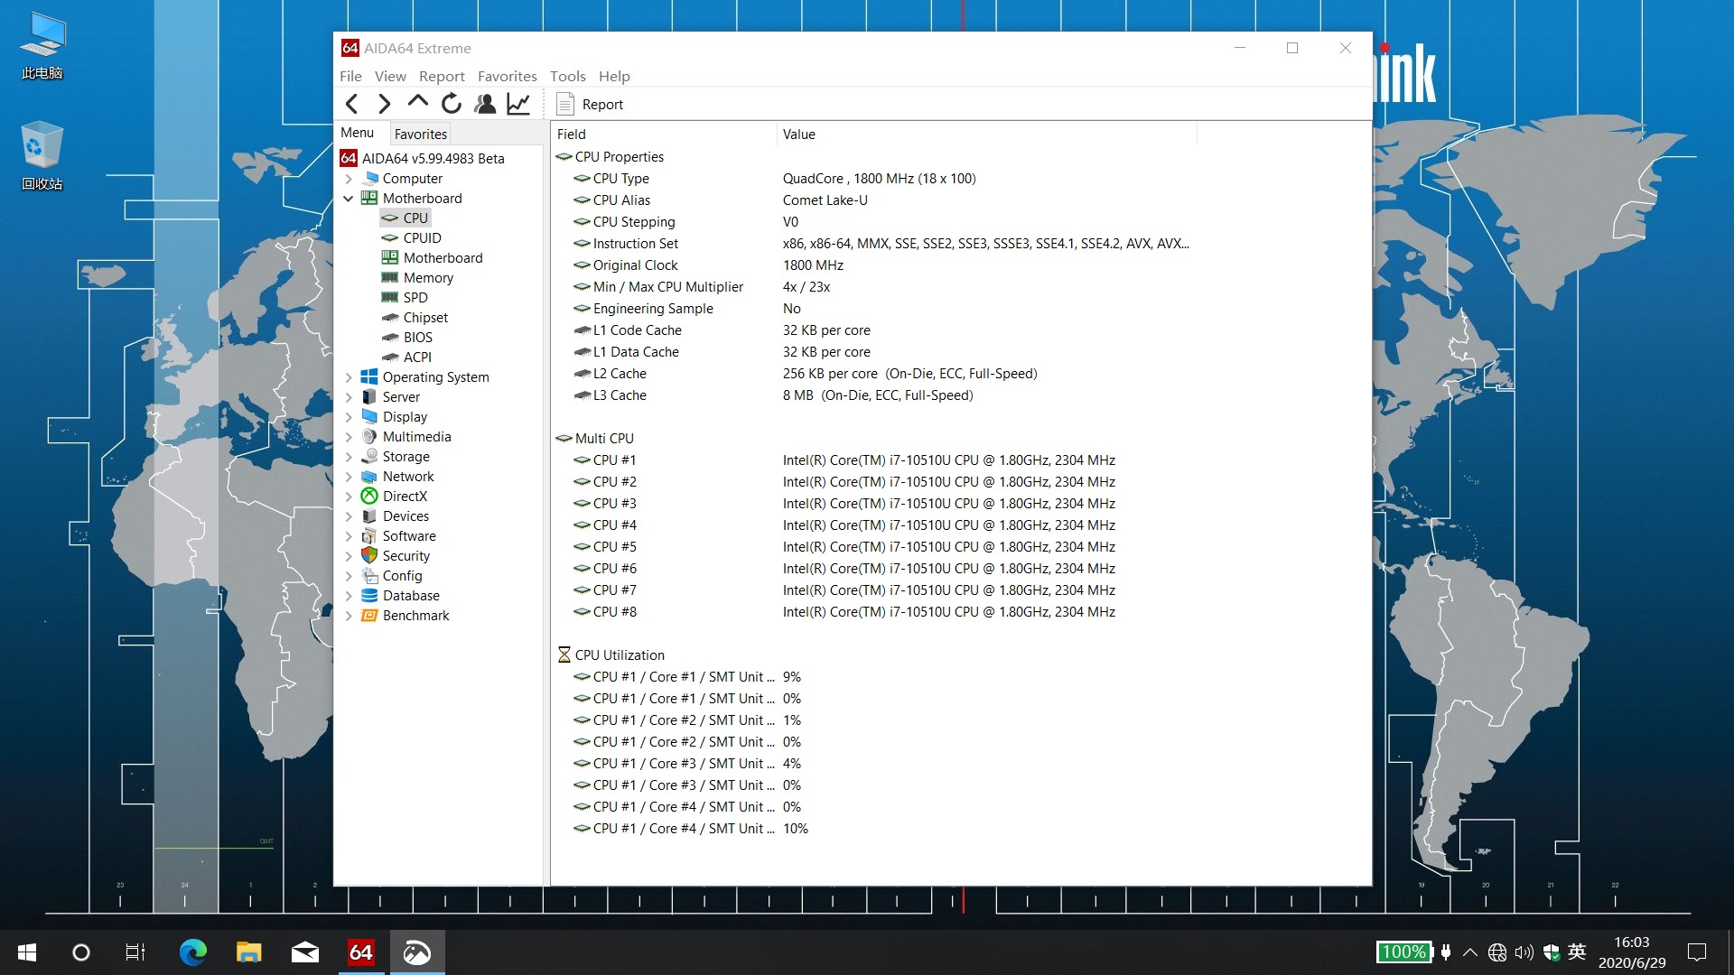Select the ACPI tree item
The image size is (1734, 975).
(x=417, y=357)
